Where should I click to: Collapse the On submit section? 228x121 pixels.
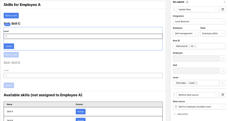[224, 2]
